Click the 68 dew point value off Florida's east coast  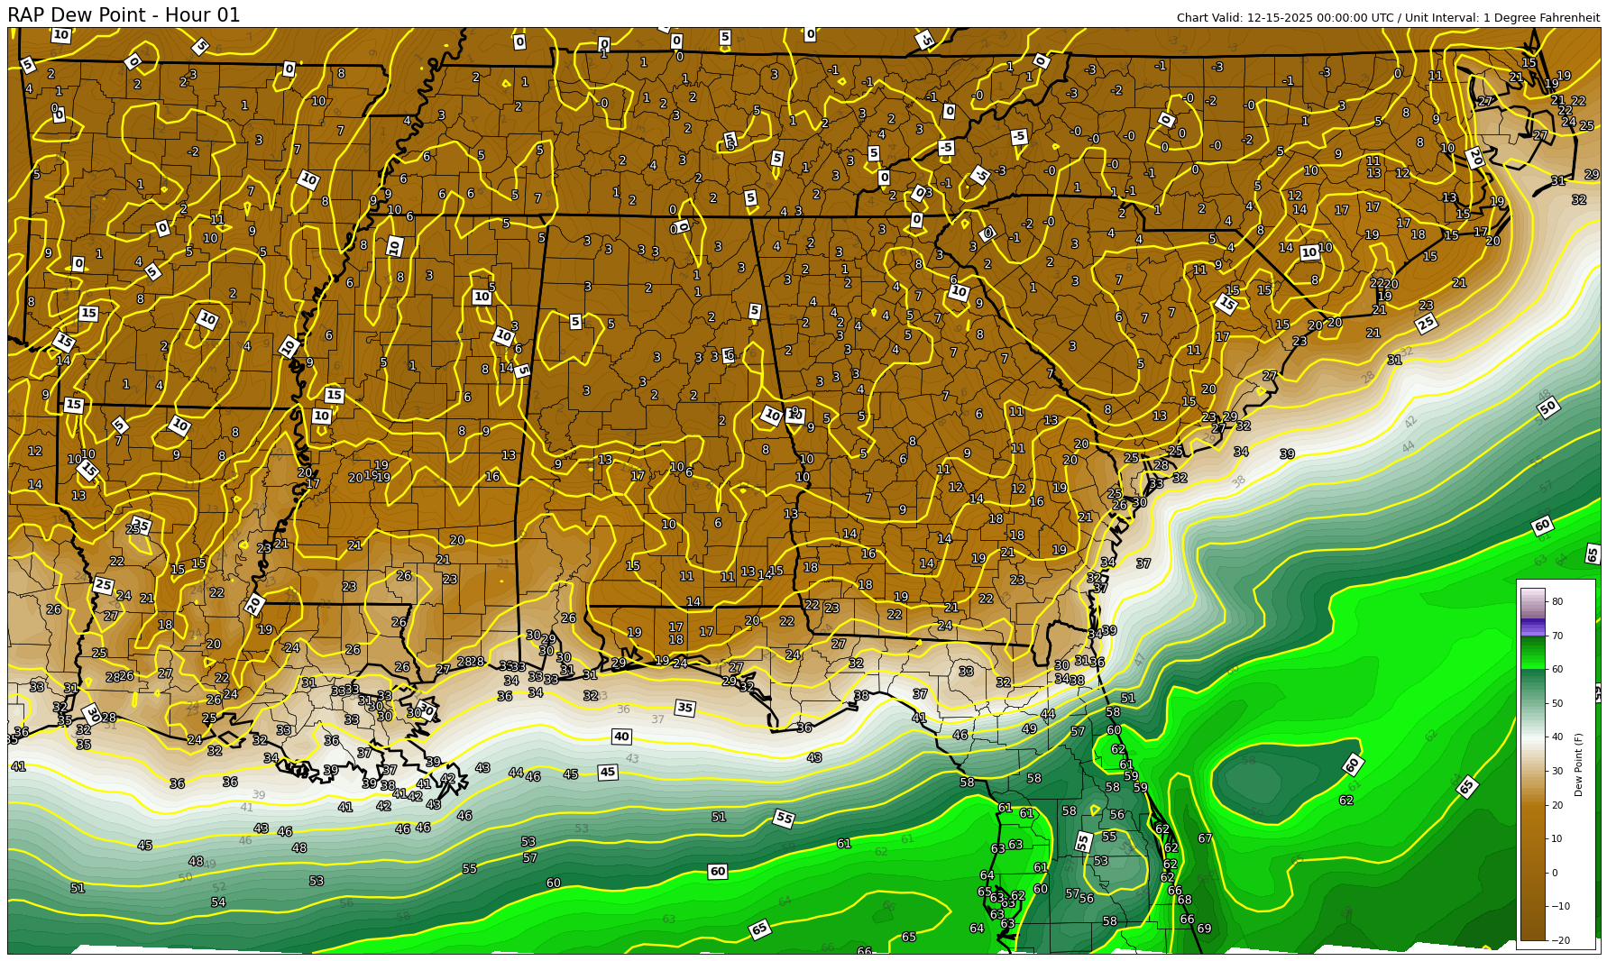1184,900
